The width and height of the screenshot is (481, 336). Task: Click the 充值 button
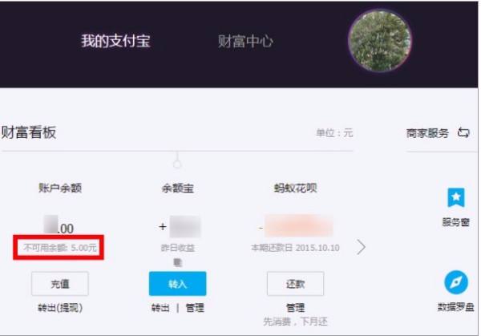(x=60, y=284)
